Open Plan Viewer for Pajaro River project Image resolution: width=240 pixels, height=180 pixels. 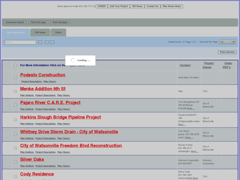tap(64, 109)
